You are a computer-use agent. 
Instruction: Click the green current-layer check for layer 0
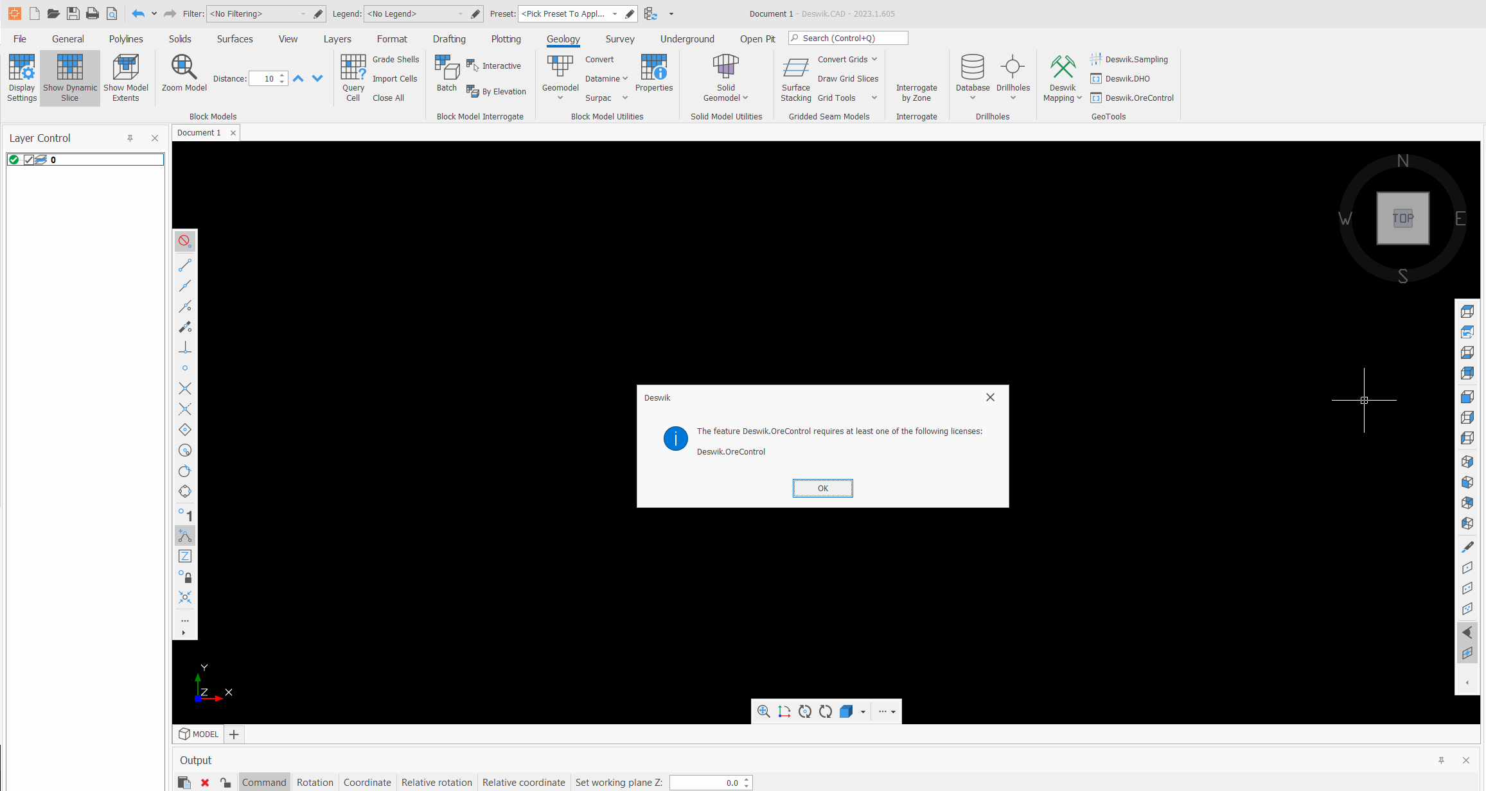click(x=14, y=160)
